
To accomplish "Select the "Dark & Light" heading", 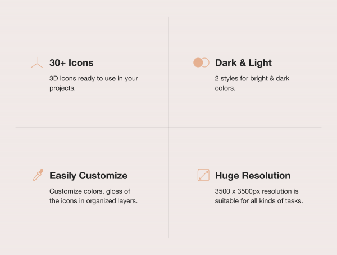I will [x=243, y=63].
